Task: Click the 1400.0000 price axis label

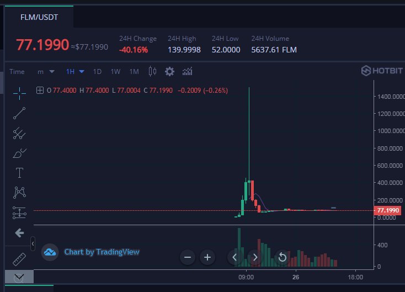Action: tap(391, 97)
